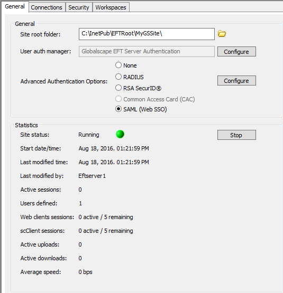Go to the Workspaces tab
Screen dimensions: 283x293
[111, 7]
